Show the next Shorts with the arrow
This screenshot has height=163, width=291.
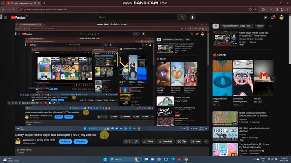(273, 78)
